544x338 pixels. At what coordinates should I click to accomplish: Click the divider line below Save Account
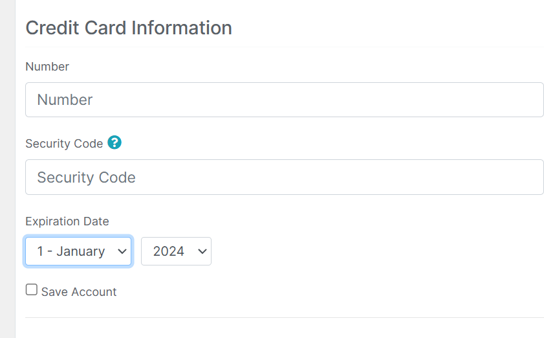pyautogui.click(x=284, y=317)
